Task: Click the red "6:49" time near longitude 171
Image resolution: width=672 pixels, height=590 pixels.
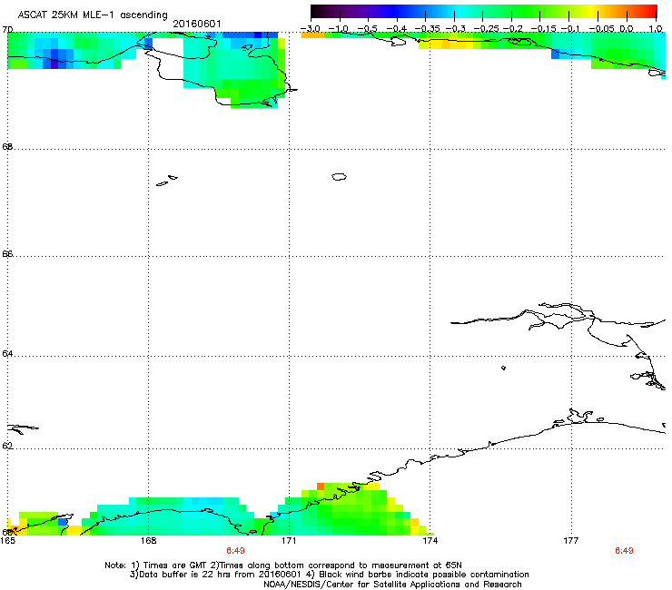Action: (235, 551)
